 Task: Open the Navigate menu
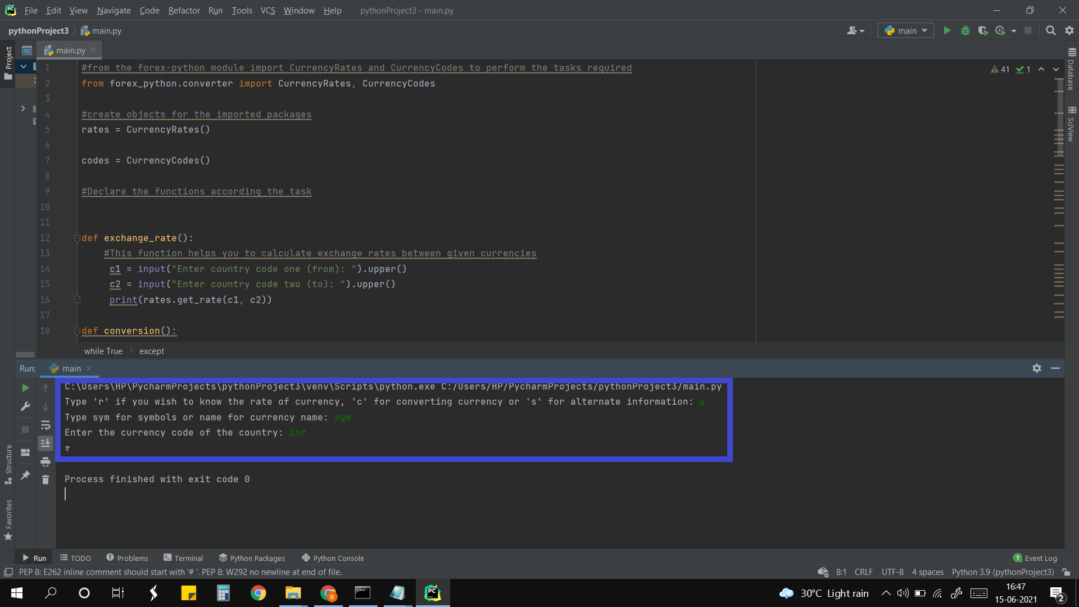pos(114,10)
